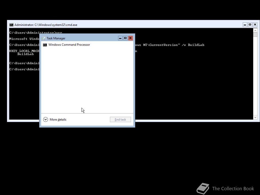
Task: Click the End task button
Action: (x=120, y=120)
